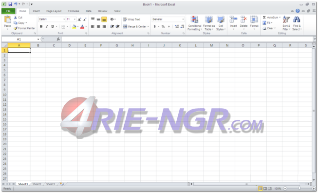This screenshot has width=318, height=193.
Task: Open Excel Help question mark
Action: coord(298,11)
